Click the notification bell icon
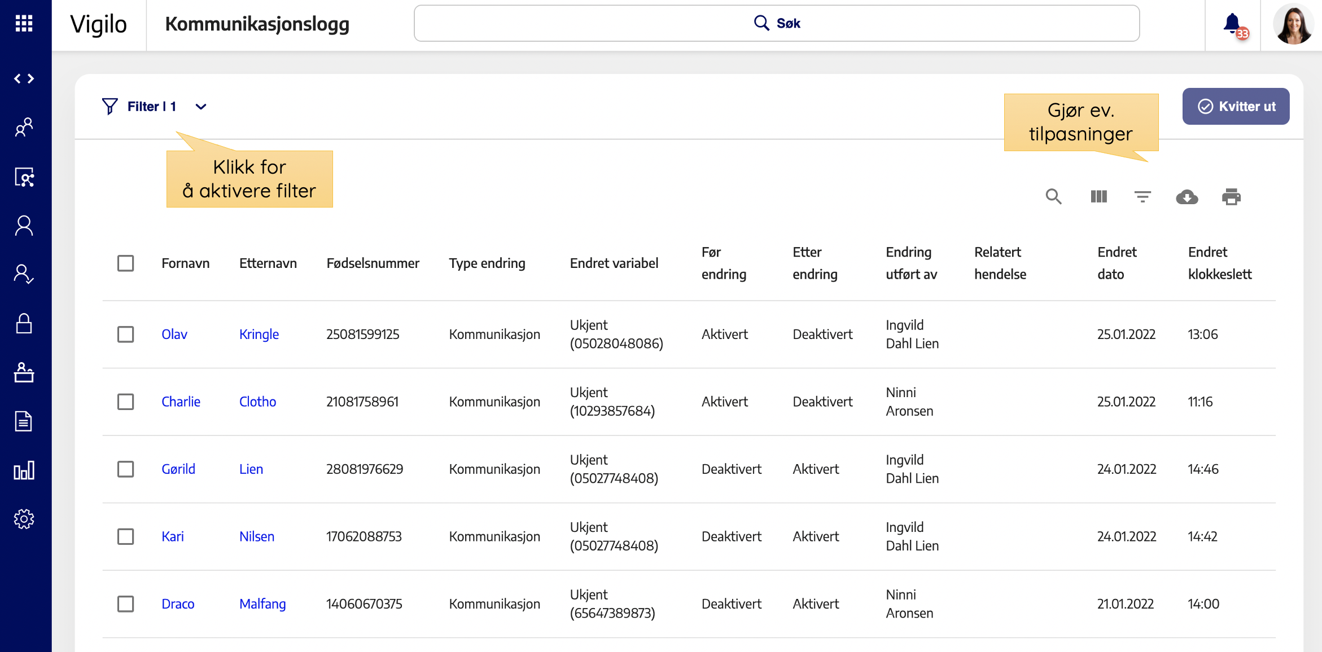This screenshot has width=1322, height=652. pyautogui.click(x=1232, y=24)
